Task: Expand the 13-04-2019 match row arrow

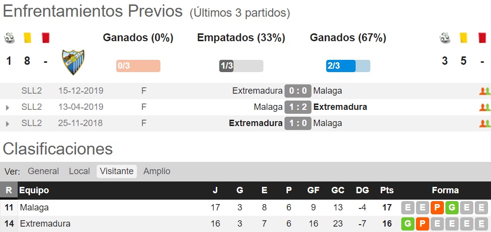Action: click(x=7, y=108)
